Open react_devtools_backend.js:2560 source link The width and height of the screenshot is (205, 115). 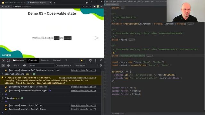point(77,78)
